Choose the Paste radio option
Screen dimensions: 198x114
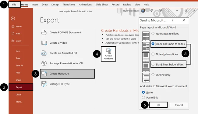(143, 92)
